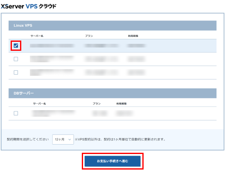The width and height of the screenshot is (225, 172).
Task: Tick the second Linux VPS server checkbox
Action: click(16, 59)
